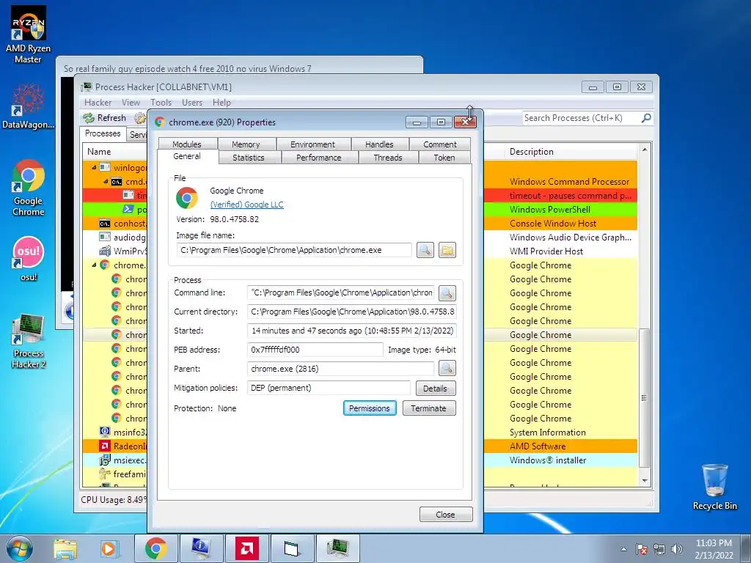Viewport: 751px width, 563px height.
Task: Click the network icon in the system tray
Action: coord(659,549)
